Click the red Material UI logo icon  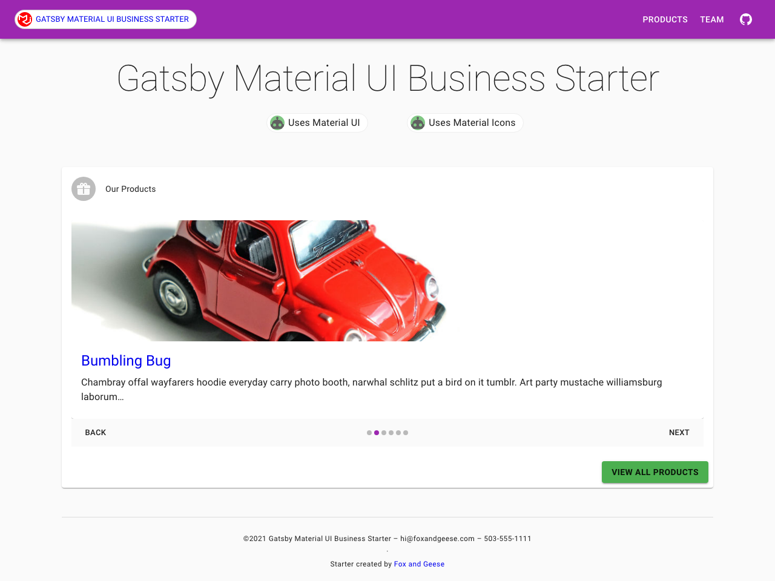[x=24, y=19]
